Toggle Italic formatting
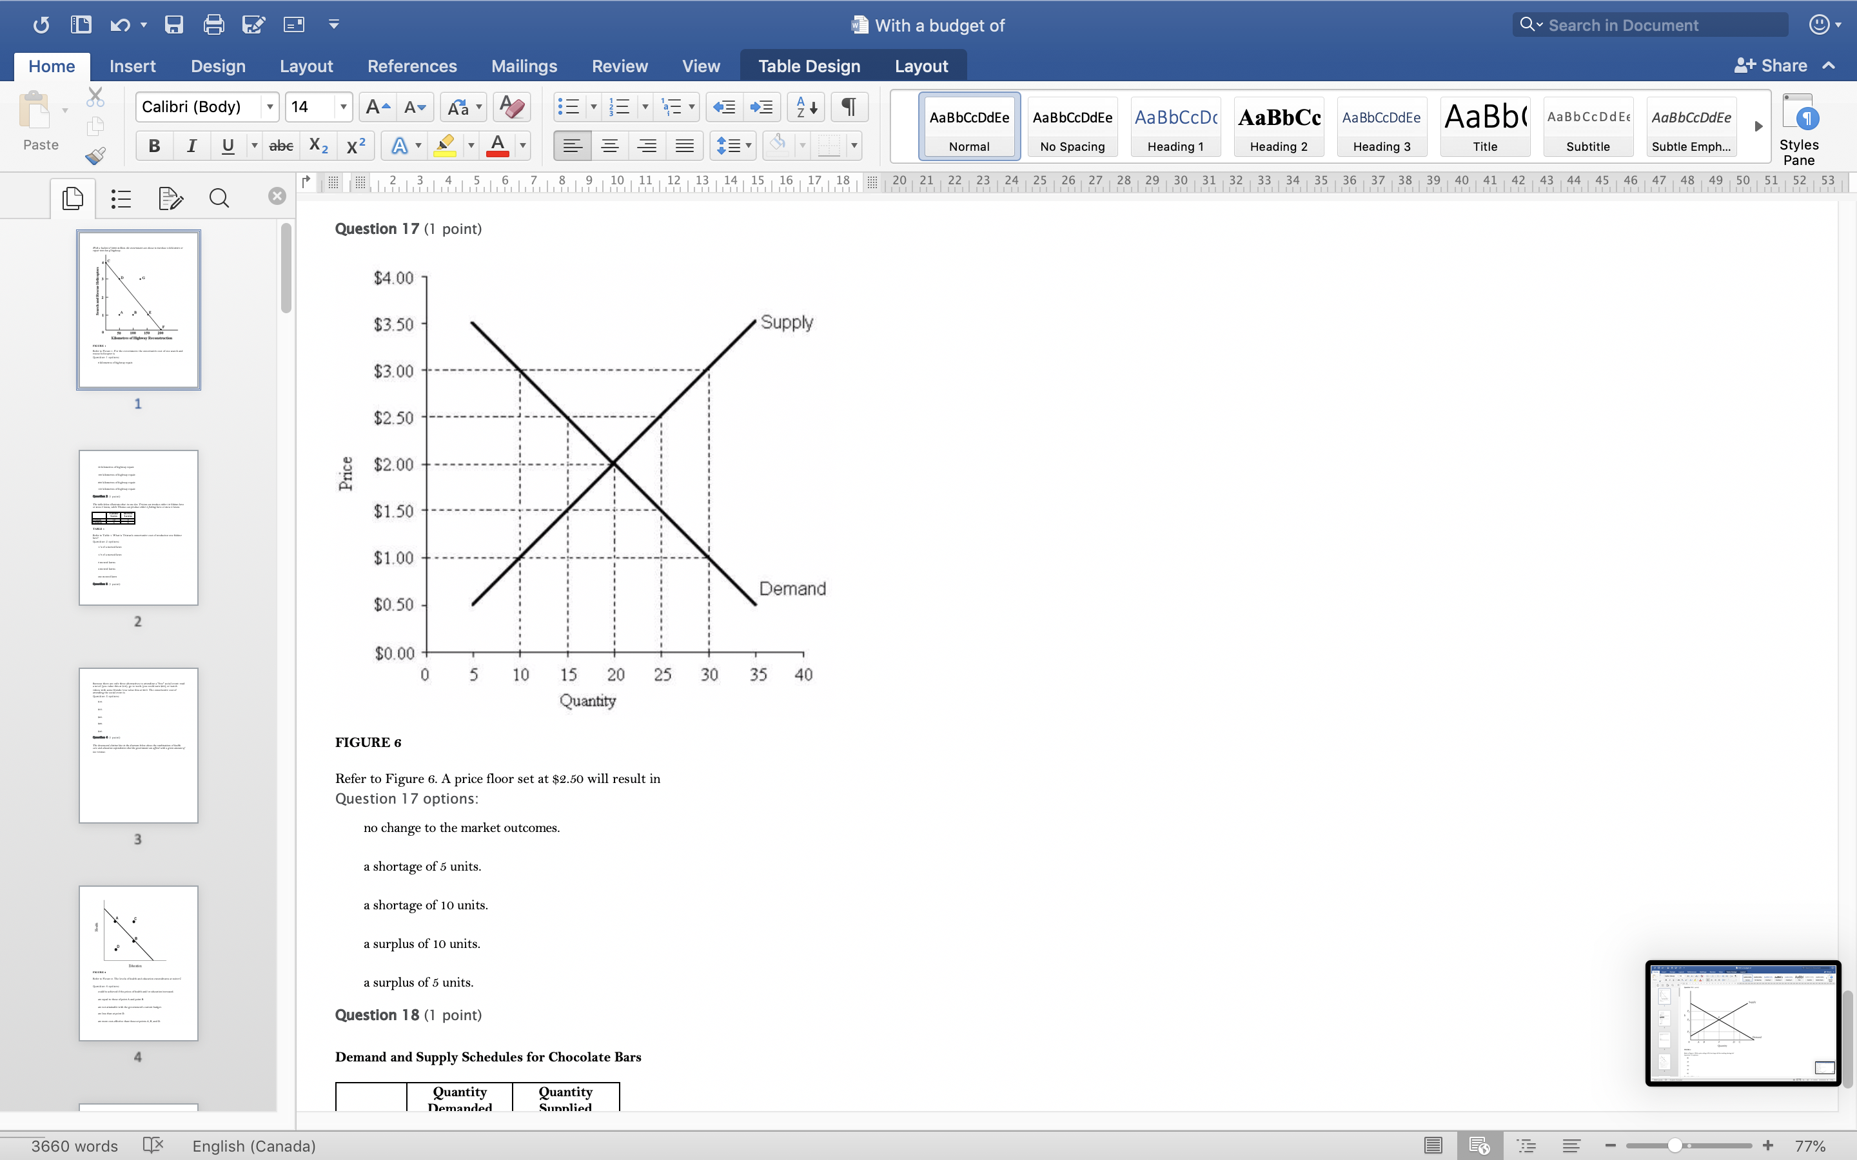 (191, 146)
